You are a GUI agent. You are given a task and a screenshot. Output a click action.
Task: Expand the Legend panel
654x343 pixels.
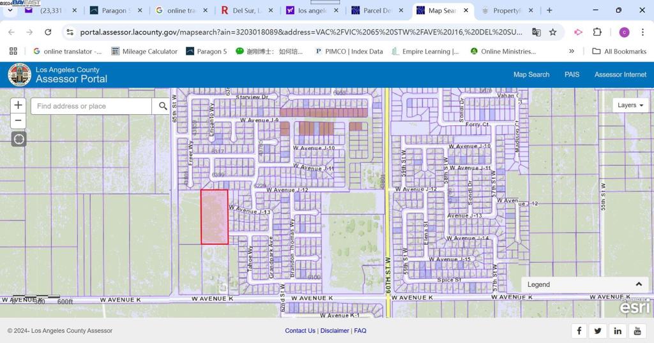click(585, 284)
